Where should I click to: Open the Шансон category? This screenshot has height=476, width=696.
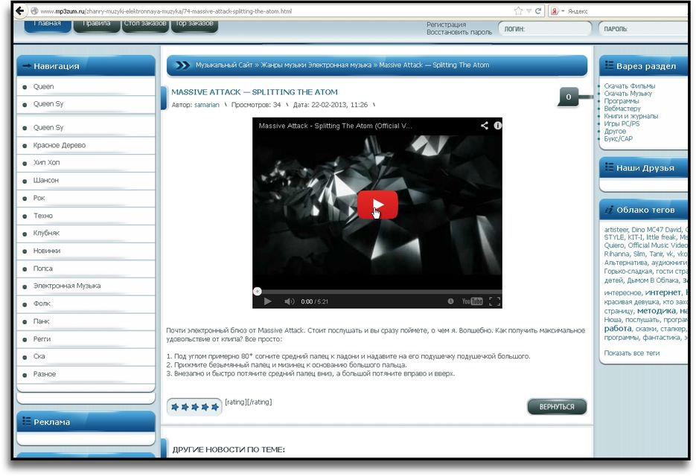tap(45, 181)
